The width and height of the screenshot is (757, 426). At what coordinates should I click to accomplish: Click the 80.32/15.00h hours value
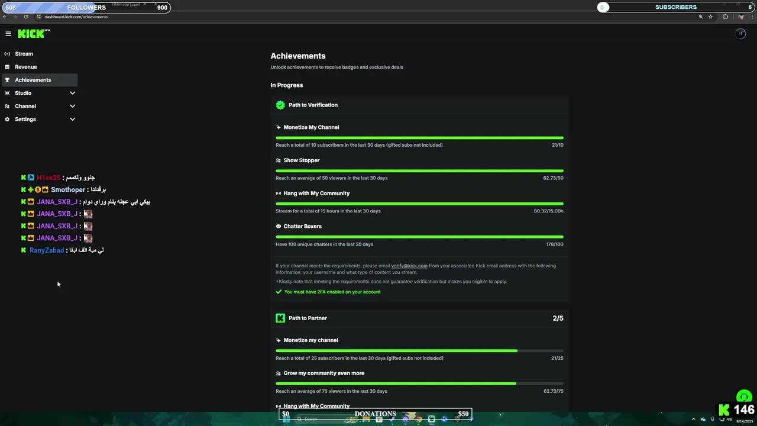tap(548, 211)
